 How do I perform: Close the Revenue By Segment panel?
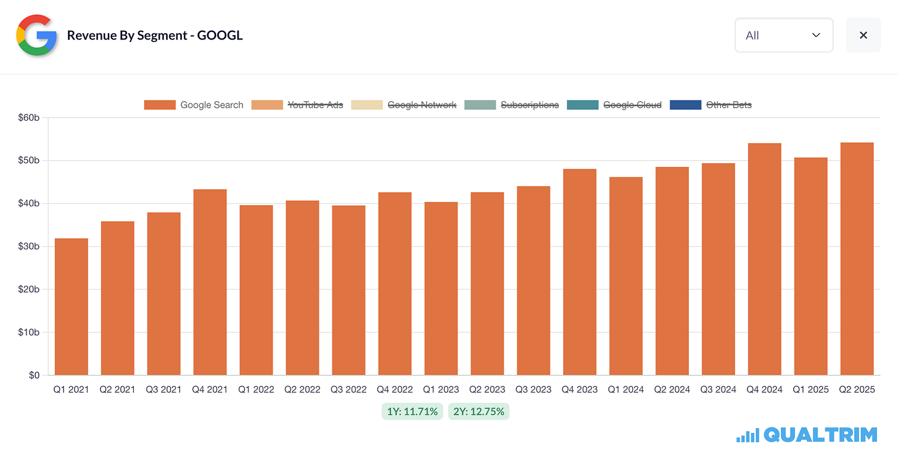pyautogui.click(x=863, y=35)
